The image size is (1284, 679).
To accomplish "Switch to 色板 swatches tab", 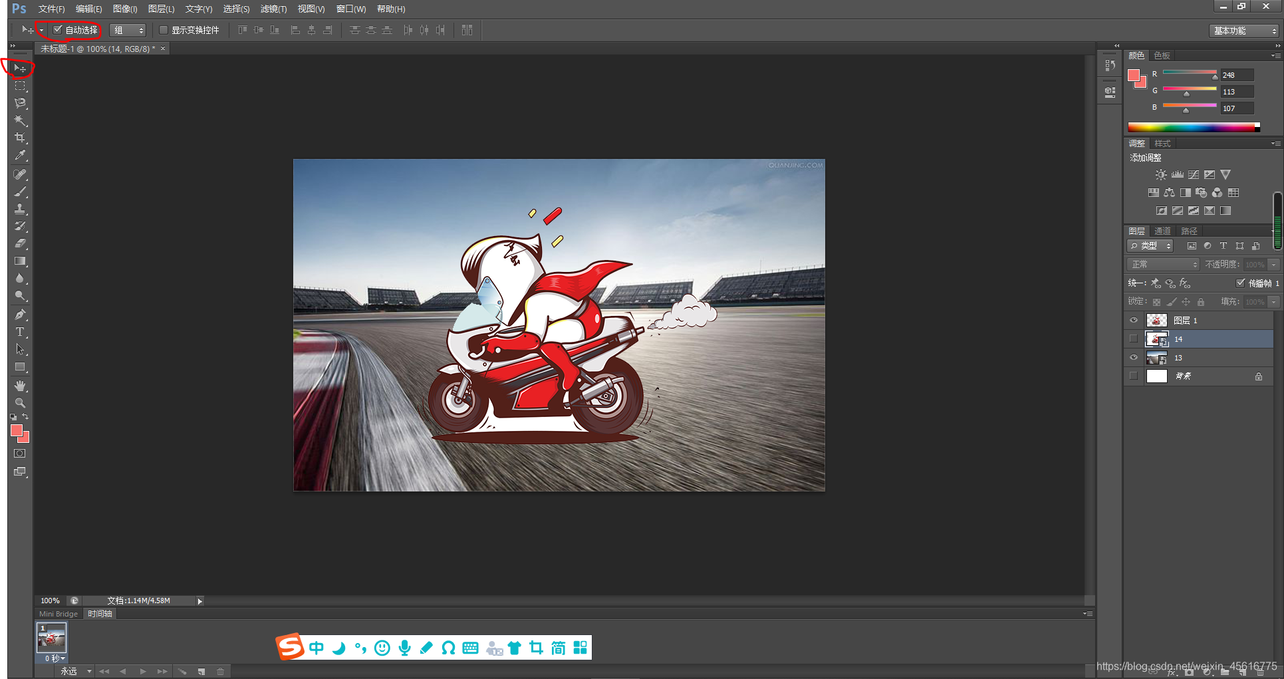I will [1162, 55].
